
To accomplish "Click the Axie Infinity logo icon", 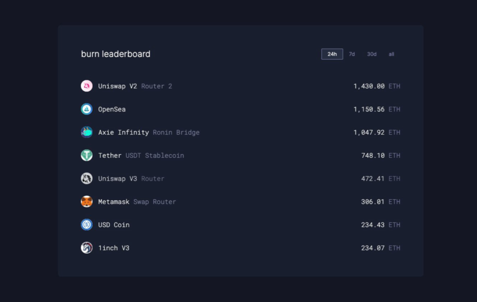I will (87, 132).
